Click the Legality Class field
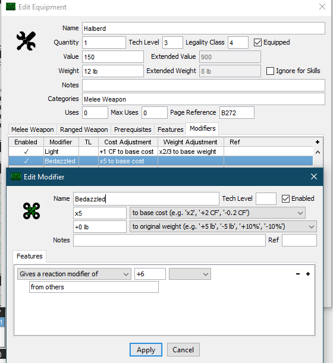 coord(238,43)
